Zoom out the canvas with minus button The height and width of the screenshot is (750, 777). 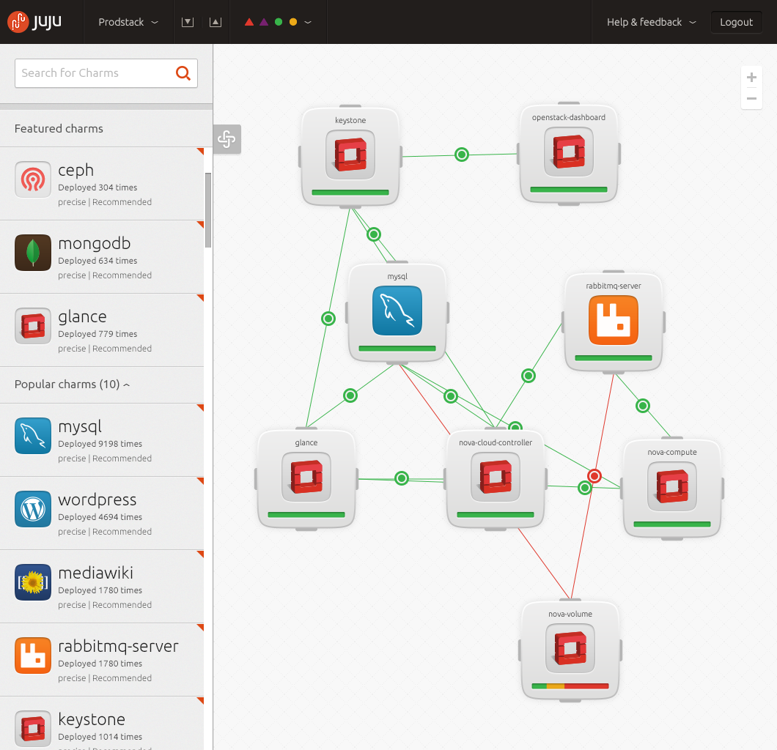pos(751,99)
